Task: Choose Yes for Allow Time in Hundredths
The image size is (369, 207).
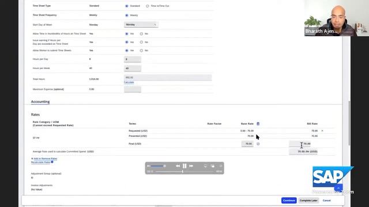Action: click(x=127, y=34)
